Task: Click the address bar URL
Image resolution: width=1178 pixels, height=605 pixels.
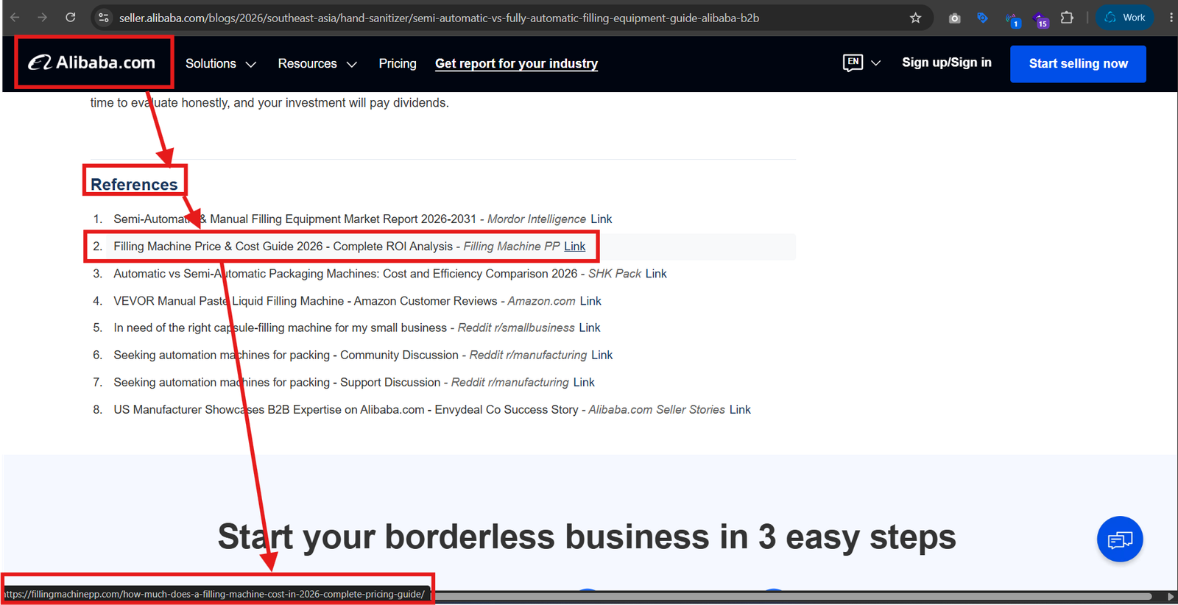Action: pyautogui.click(x=439, y=18)
